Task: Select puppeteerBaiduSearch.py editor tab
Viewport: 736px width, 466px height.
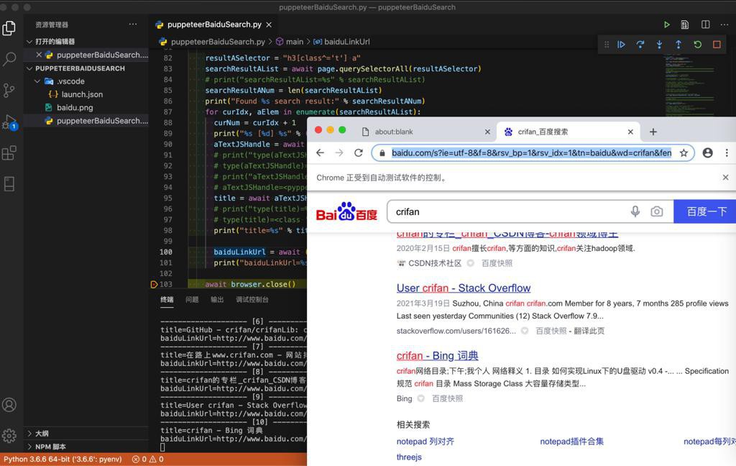Action: pos(214,24)
